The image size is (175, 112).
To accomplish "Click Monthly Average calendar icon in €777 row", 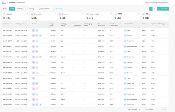I will coord(125,46).
